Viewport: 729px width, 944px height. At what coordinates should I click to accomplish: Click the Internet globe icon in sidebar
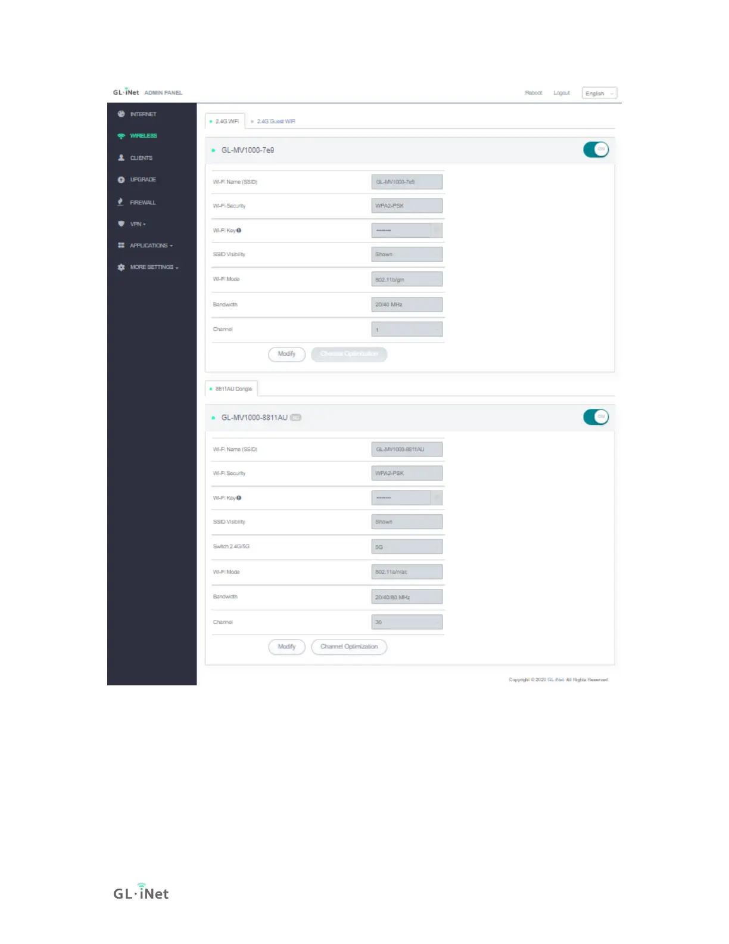[x=121, y=114]
